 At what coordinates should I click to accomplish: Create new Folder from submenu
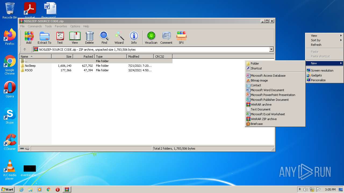pos(275,64)
